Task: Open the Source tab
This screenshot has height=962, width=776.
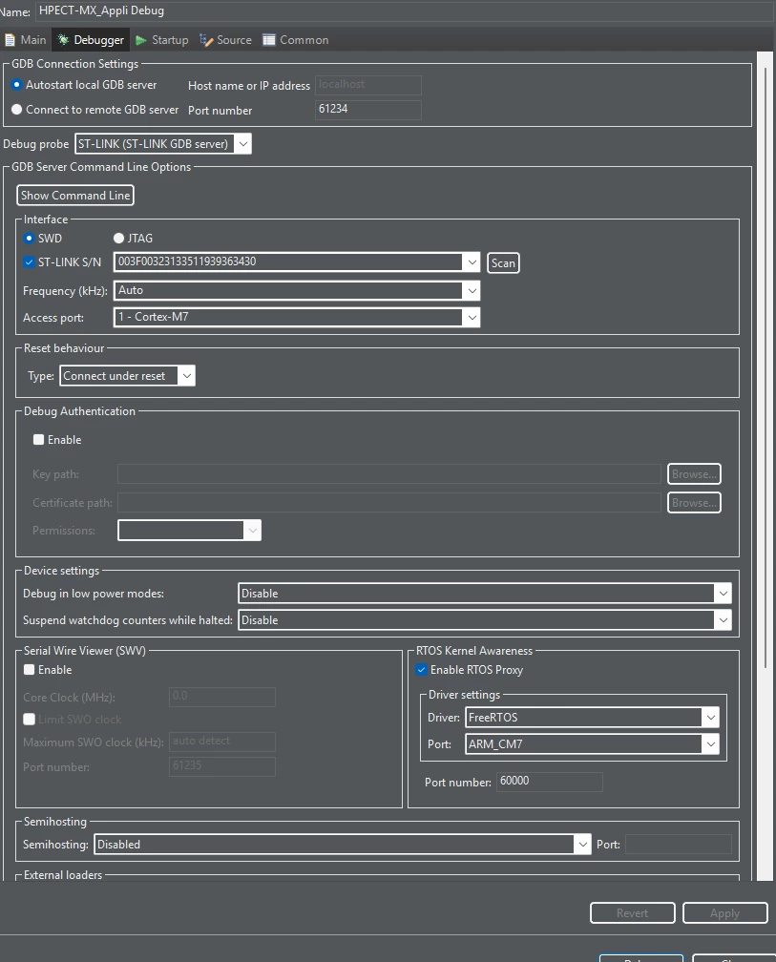Action: (226, 40)
